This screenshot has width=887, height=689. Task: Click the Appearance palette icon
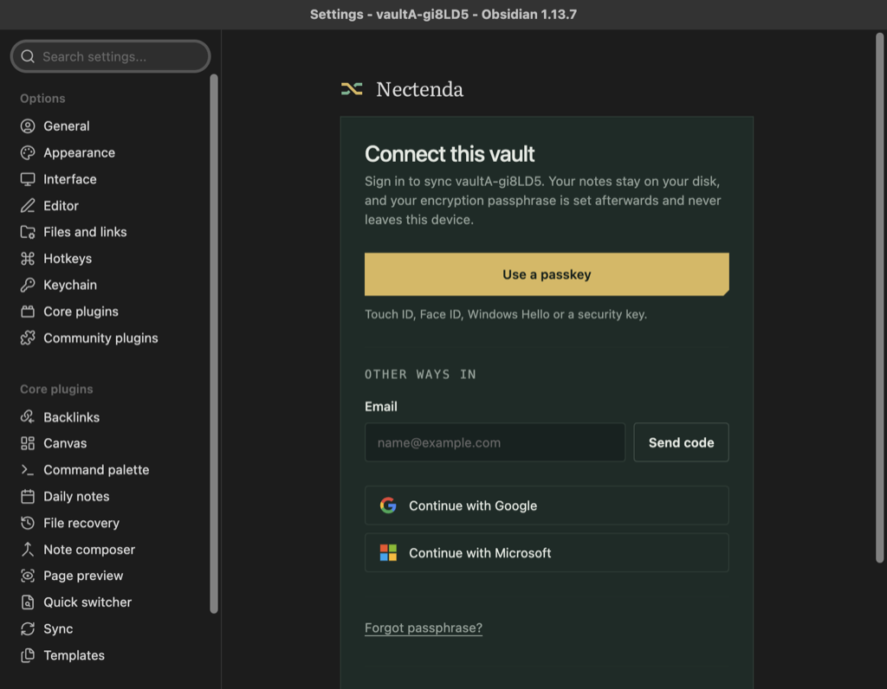[x=28, y=152]
